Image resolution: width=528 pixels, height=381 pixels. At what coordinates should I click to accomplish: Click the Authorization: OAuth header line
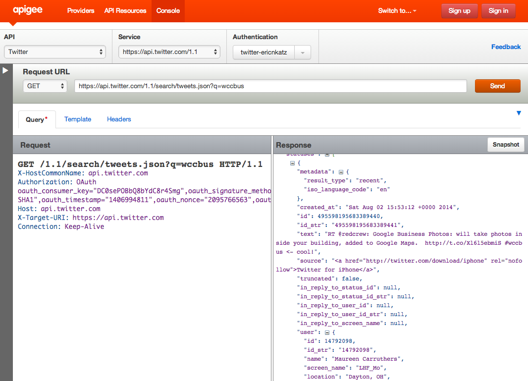coord(57,182)
